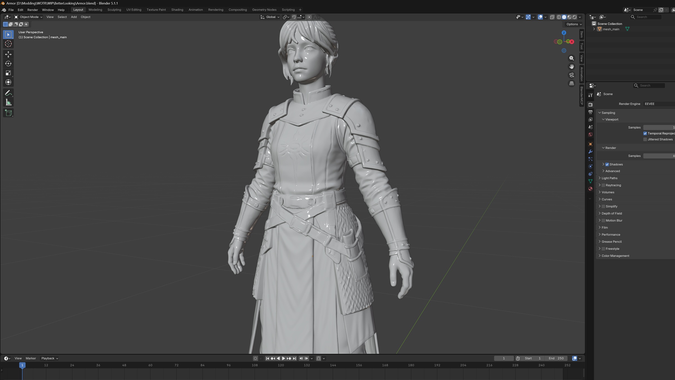Enable the Jittered Shadows checkbox
Viewport: 675px width, 380px height.
pos(645,139)
